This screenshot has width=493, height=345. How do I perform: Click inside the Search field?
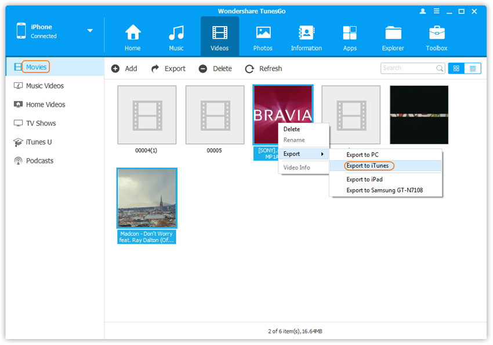(408, 68)
